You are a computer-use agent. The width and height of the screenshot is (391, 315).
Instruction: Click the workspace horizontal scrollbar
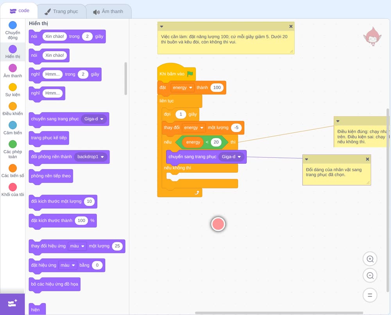pyautogui.click(x=279, y=313)
